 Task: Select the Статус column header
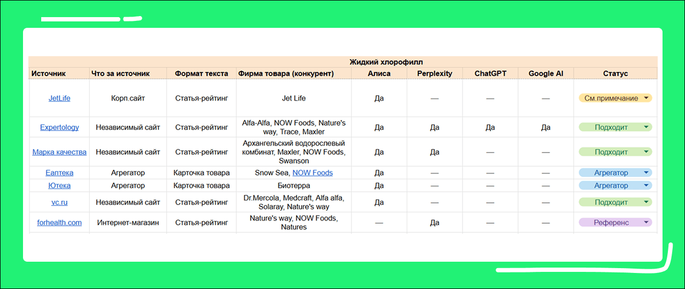tap(615, 74)
